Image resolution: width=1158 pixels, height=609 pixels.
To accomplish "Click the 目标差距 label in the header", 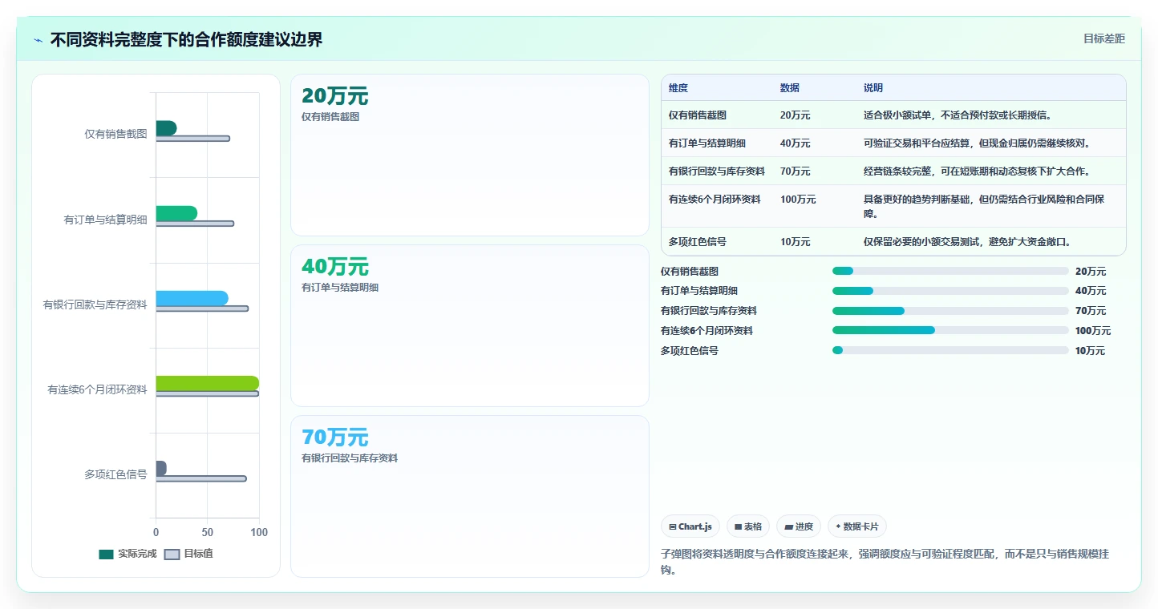I will (1104, 38).
